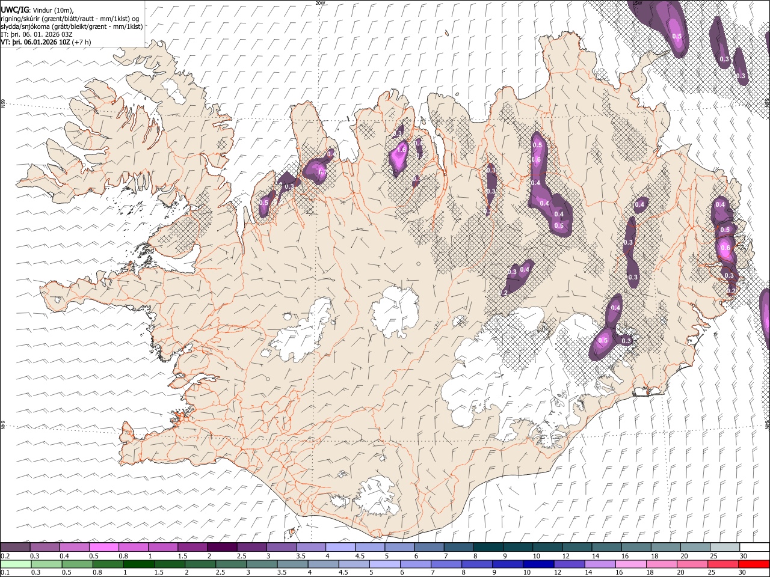Click the medium green 0.5 rain legend swatch
This screenshot has height=577, width=770.
77,564
